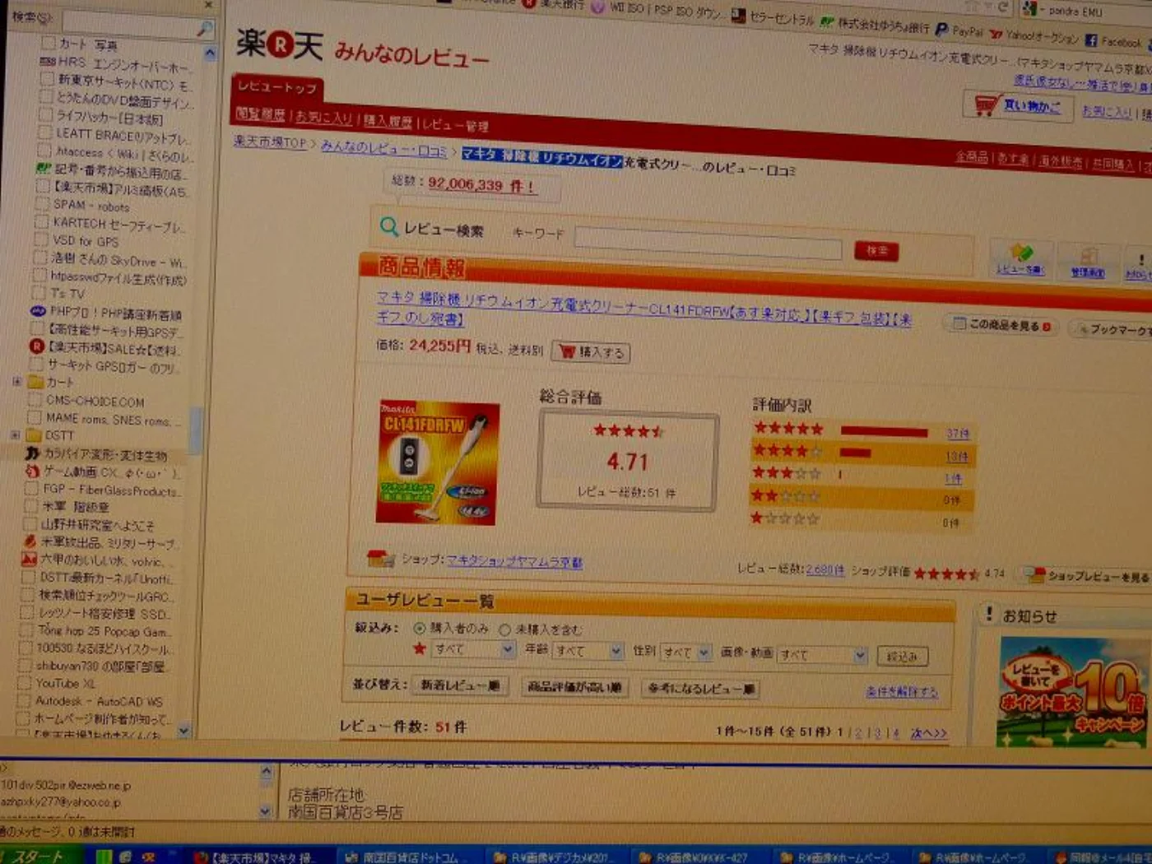Open the 閲覧履歴 menu link
1152x864 pixels.
tap(260, 114)
